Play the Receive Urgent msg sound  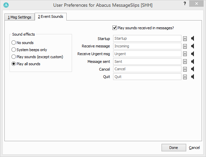tap(193, 54)
